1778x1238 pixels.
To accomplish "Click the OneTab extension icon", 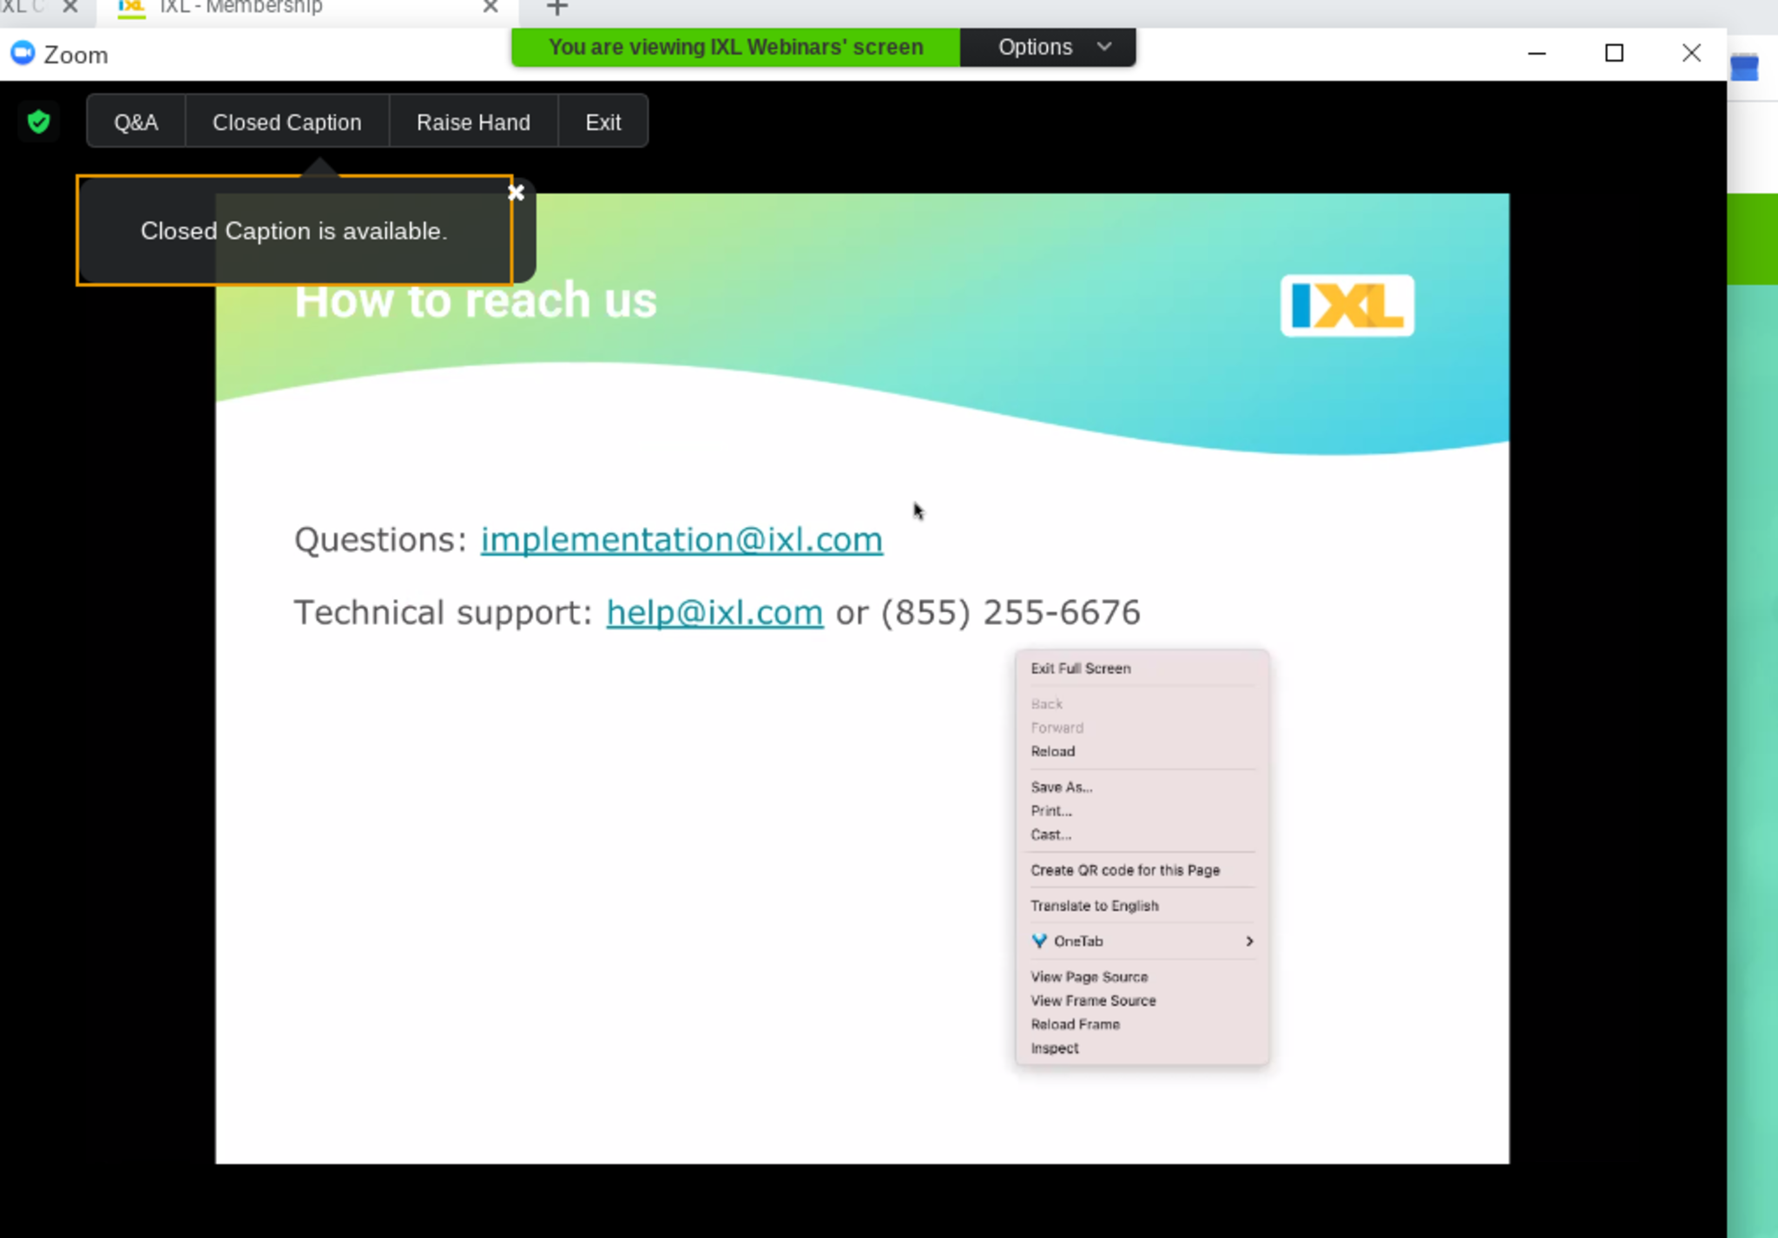I will coord(1039,941).
